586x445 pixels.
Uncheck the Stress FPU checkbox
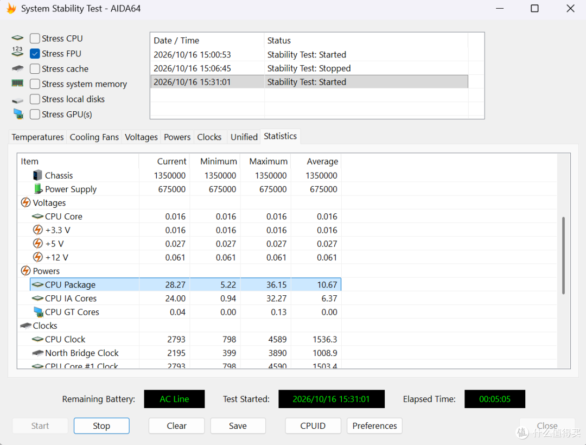pyautogui.click(x=35, y=54)
